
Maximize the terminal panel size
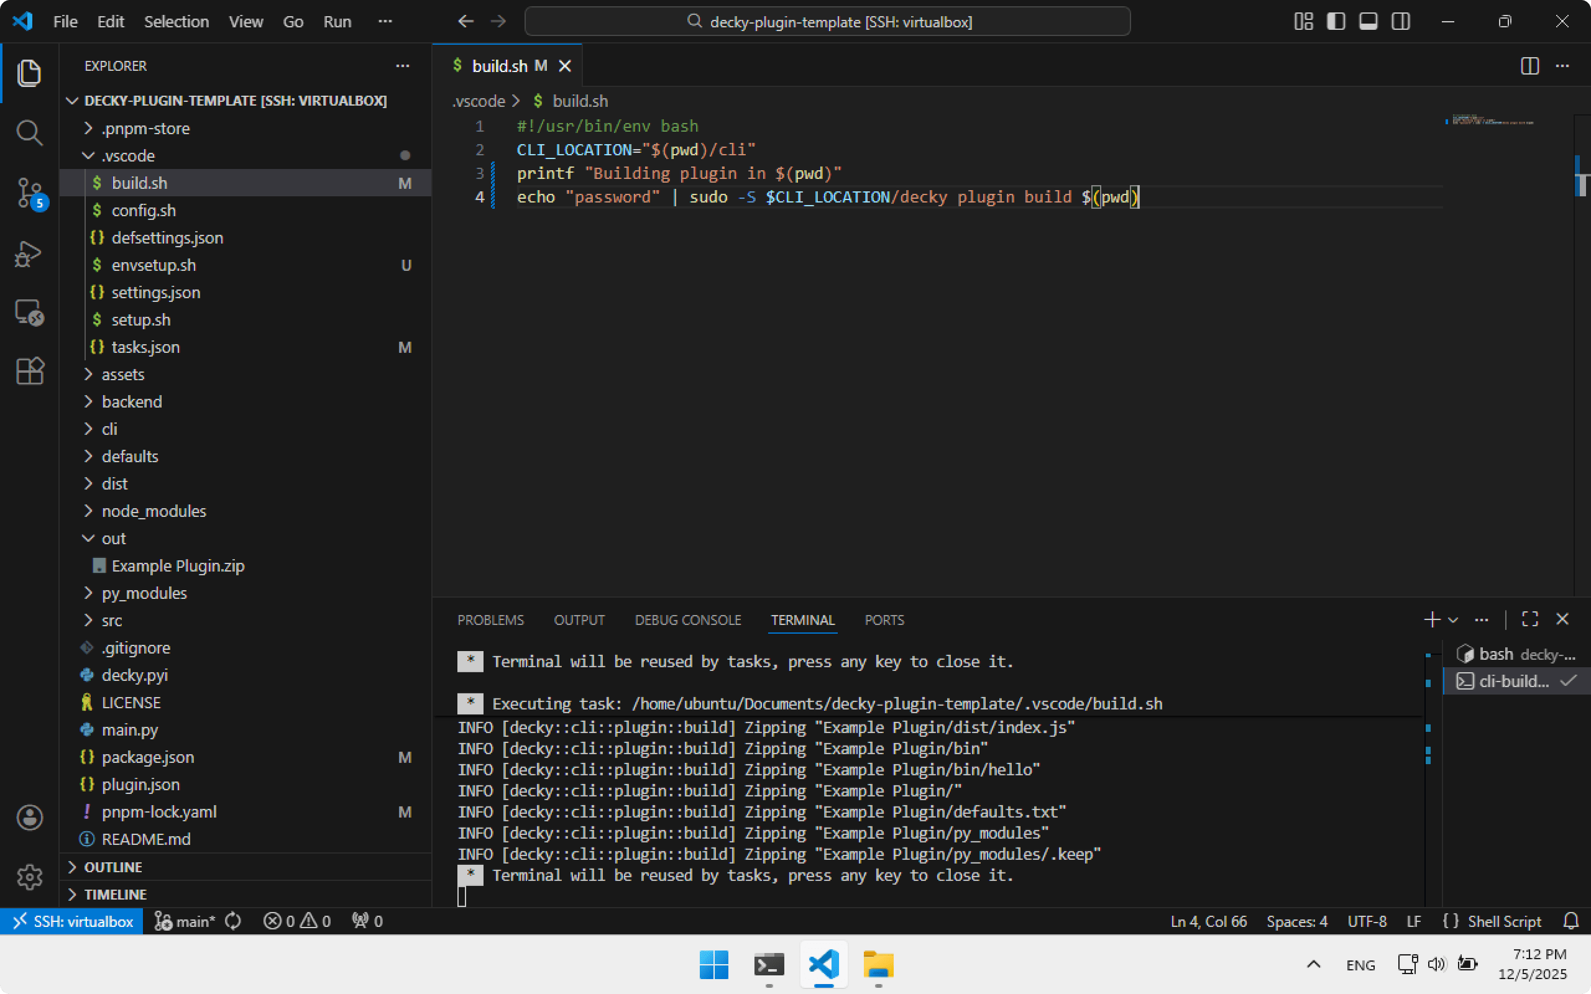[x=1529, y=619]
